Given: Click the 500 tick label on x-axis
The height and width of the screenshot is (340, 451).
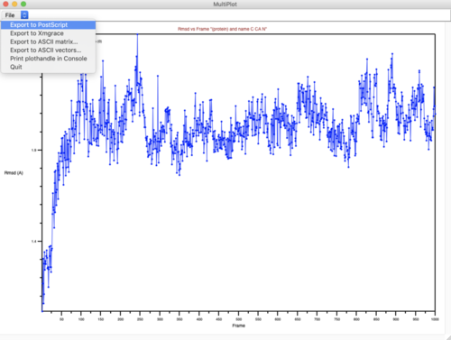Looking at the screenshot, I should (239, 319).
